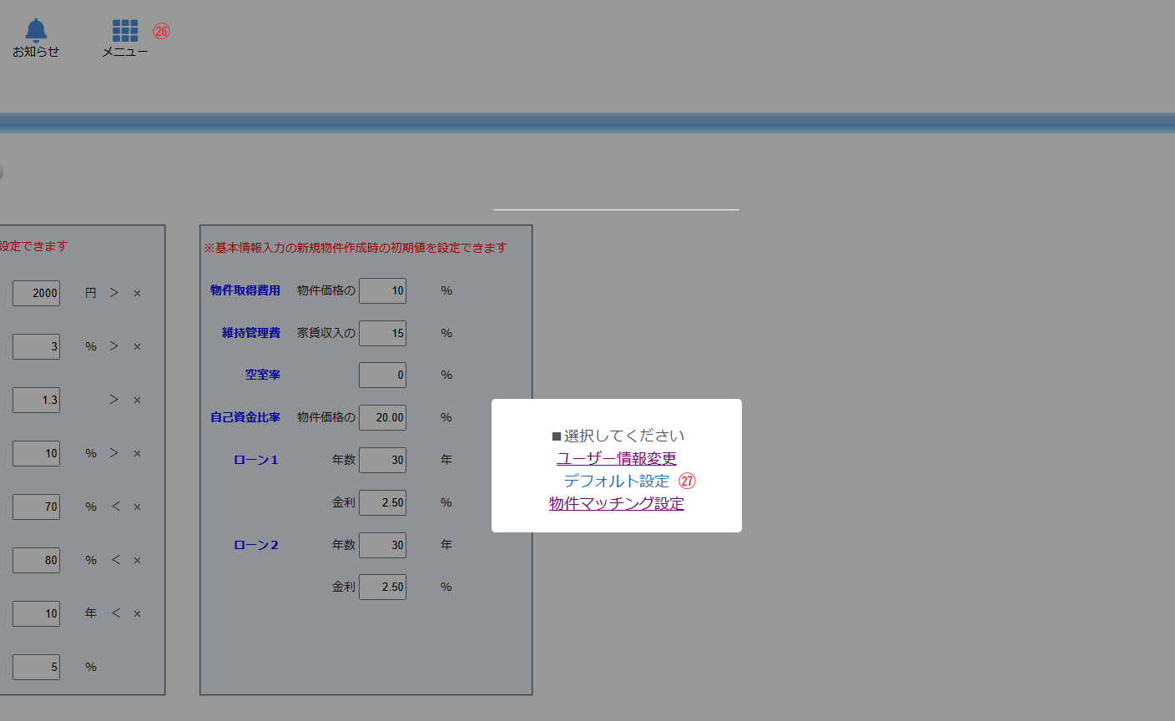Image resolution: width=1175 pixels, height=721 pixels.
Task: Select the ユーザー情報変更 link
Action: 616,458
